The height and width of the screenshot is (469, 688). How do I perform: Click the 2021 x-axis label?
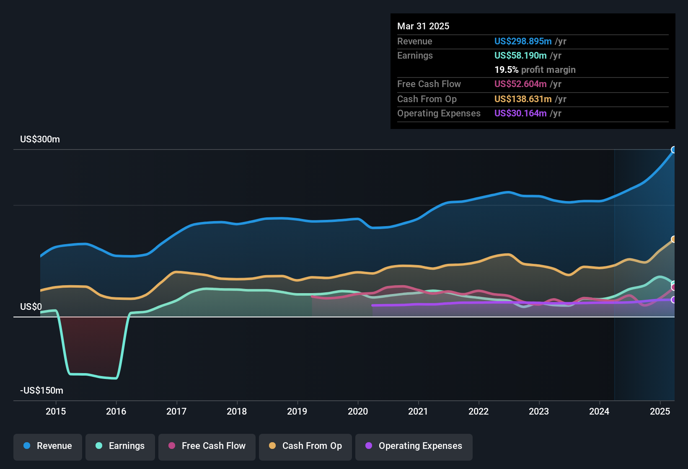418,411
